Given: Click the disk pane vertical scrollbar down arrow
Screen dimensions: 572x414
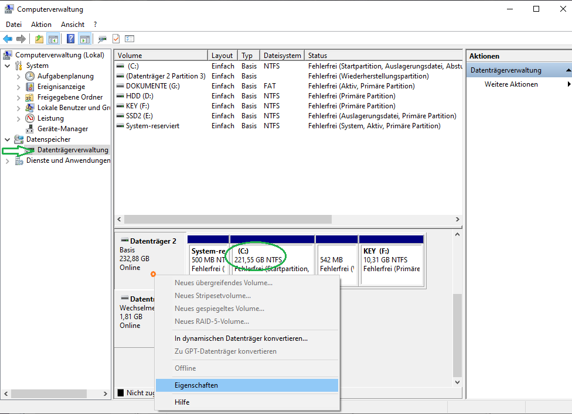Looking at the screenshot, I should [x=458, y=382].
